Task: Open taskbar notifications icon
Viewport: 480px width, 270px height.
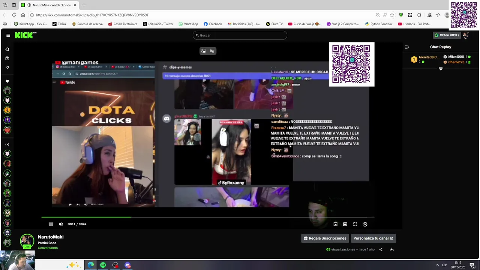Action: [472, 265]
